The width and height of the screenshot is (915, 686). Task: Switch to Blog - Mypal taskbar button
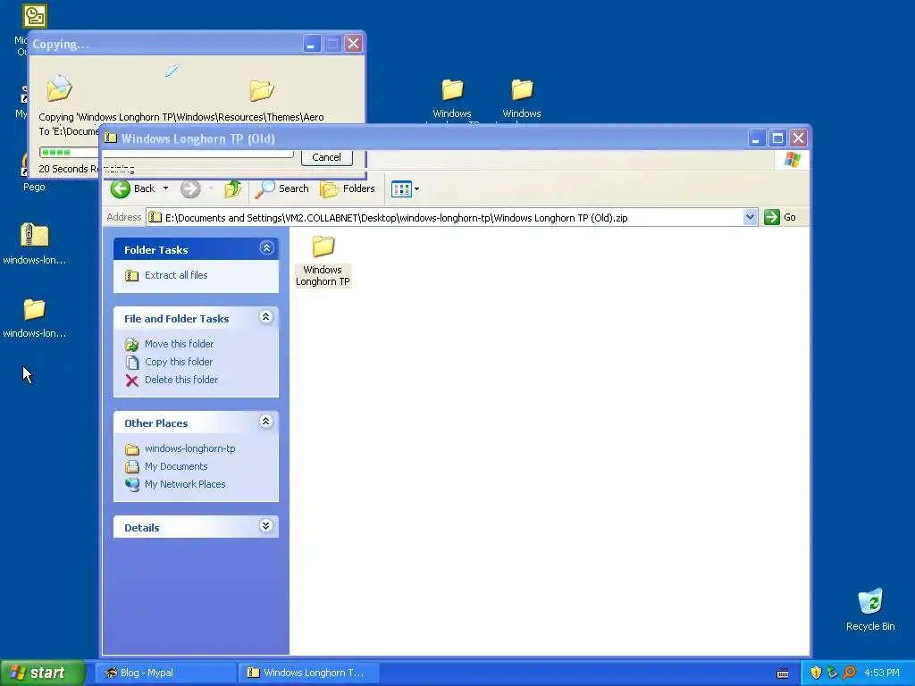[x=165, y=673]
